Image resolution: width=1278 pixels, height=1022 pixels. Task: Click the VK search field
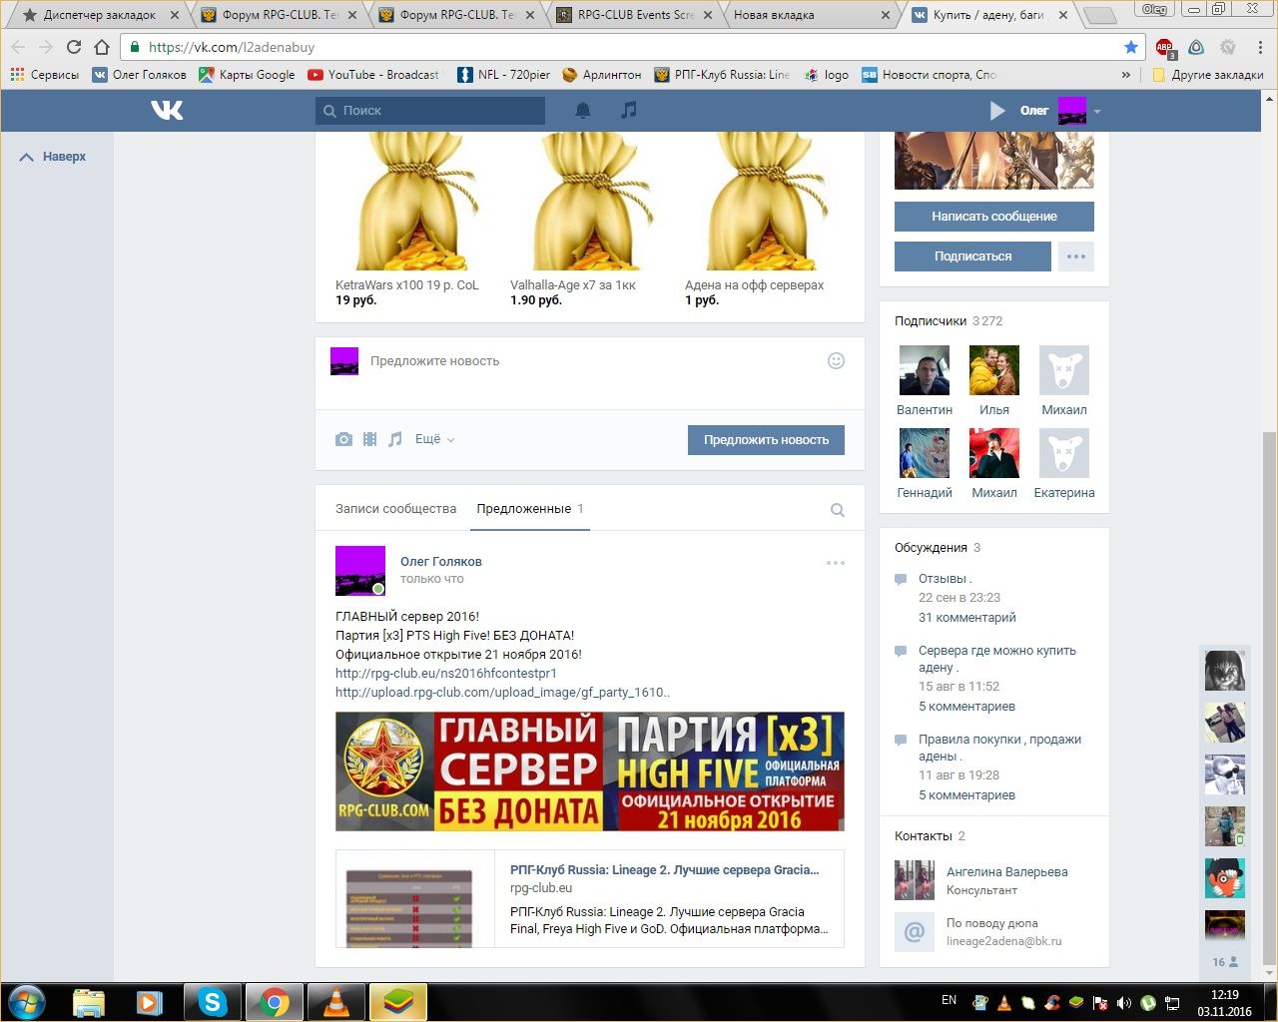tap(430, 111)
